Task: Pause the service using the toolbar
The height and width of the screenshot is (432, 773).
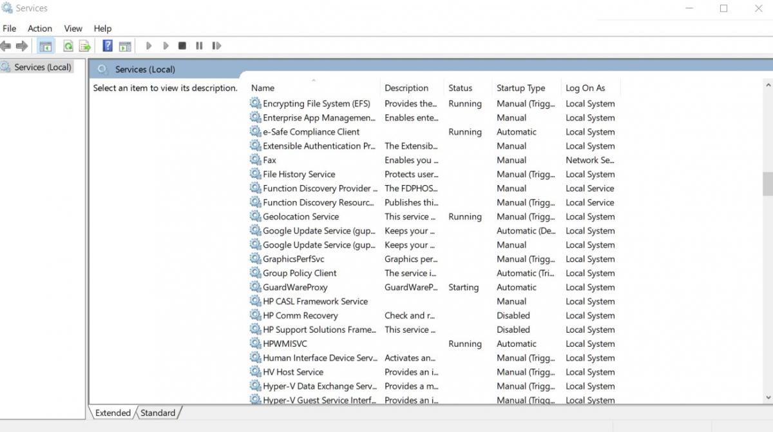Action: coord(199,46)
